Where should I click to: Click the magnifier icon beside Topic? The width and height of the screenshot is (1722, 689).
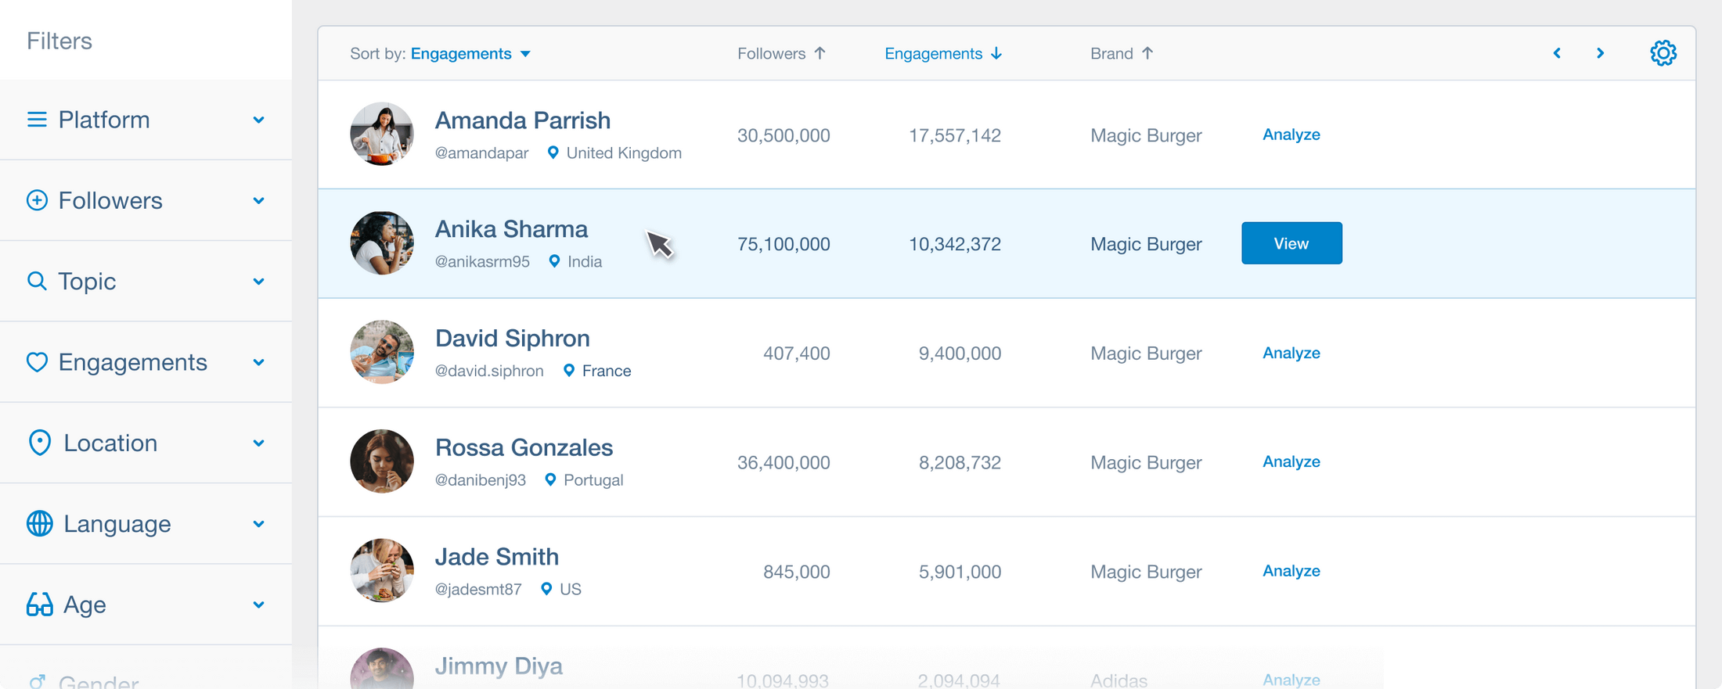[x=37, y=281]
